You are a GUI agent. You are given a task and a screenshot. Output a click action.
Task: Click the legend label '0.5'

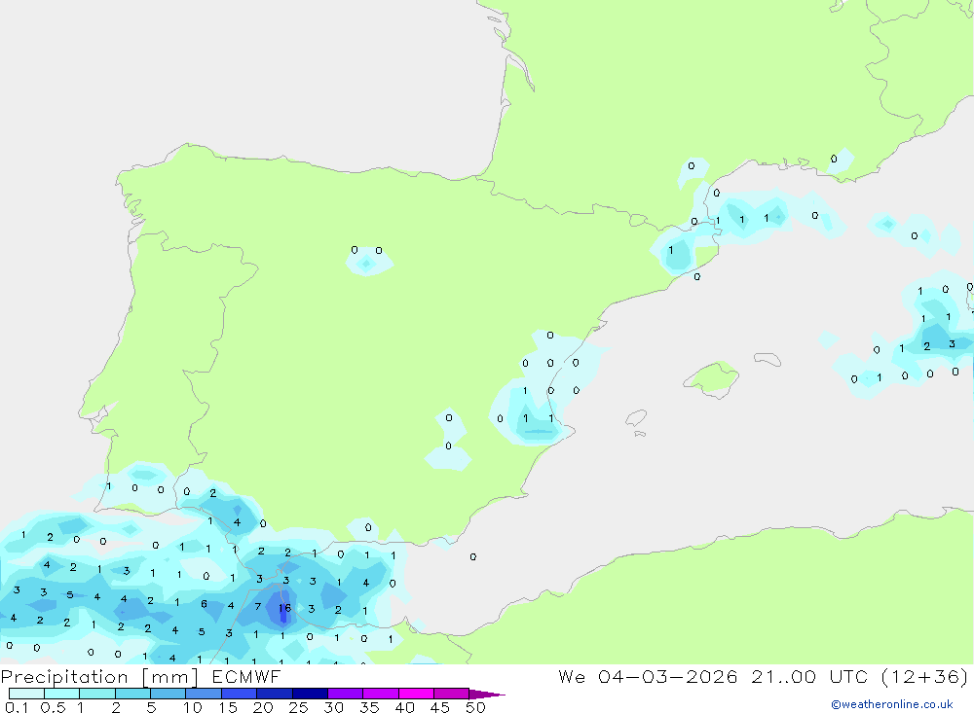click(53, 707)
